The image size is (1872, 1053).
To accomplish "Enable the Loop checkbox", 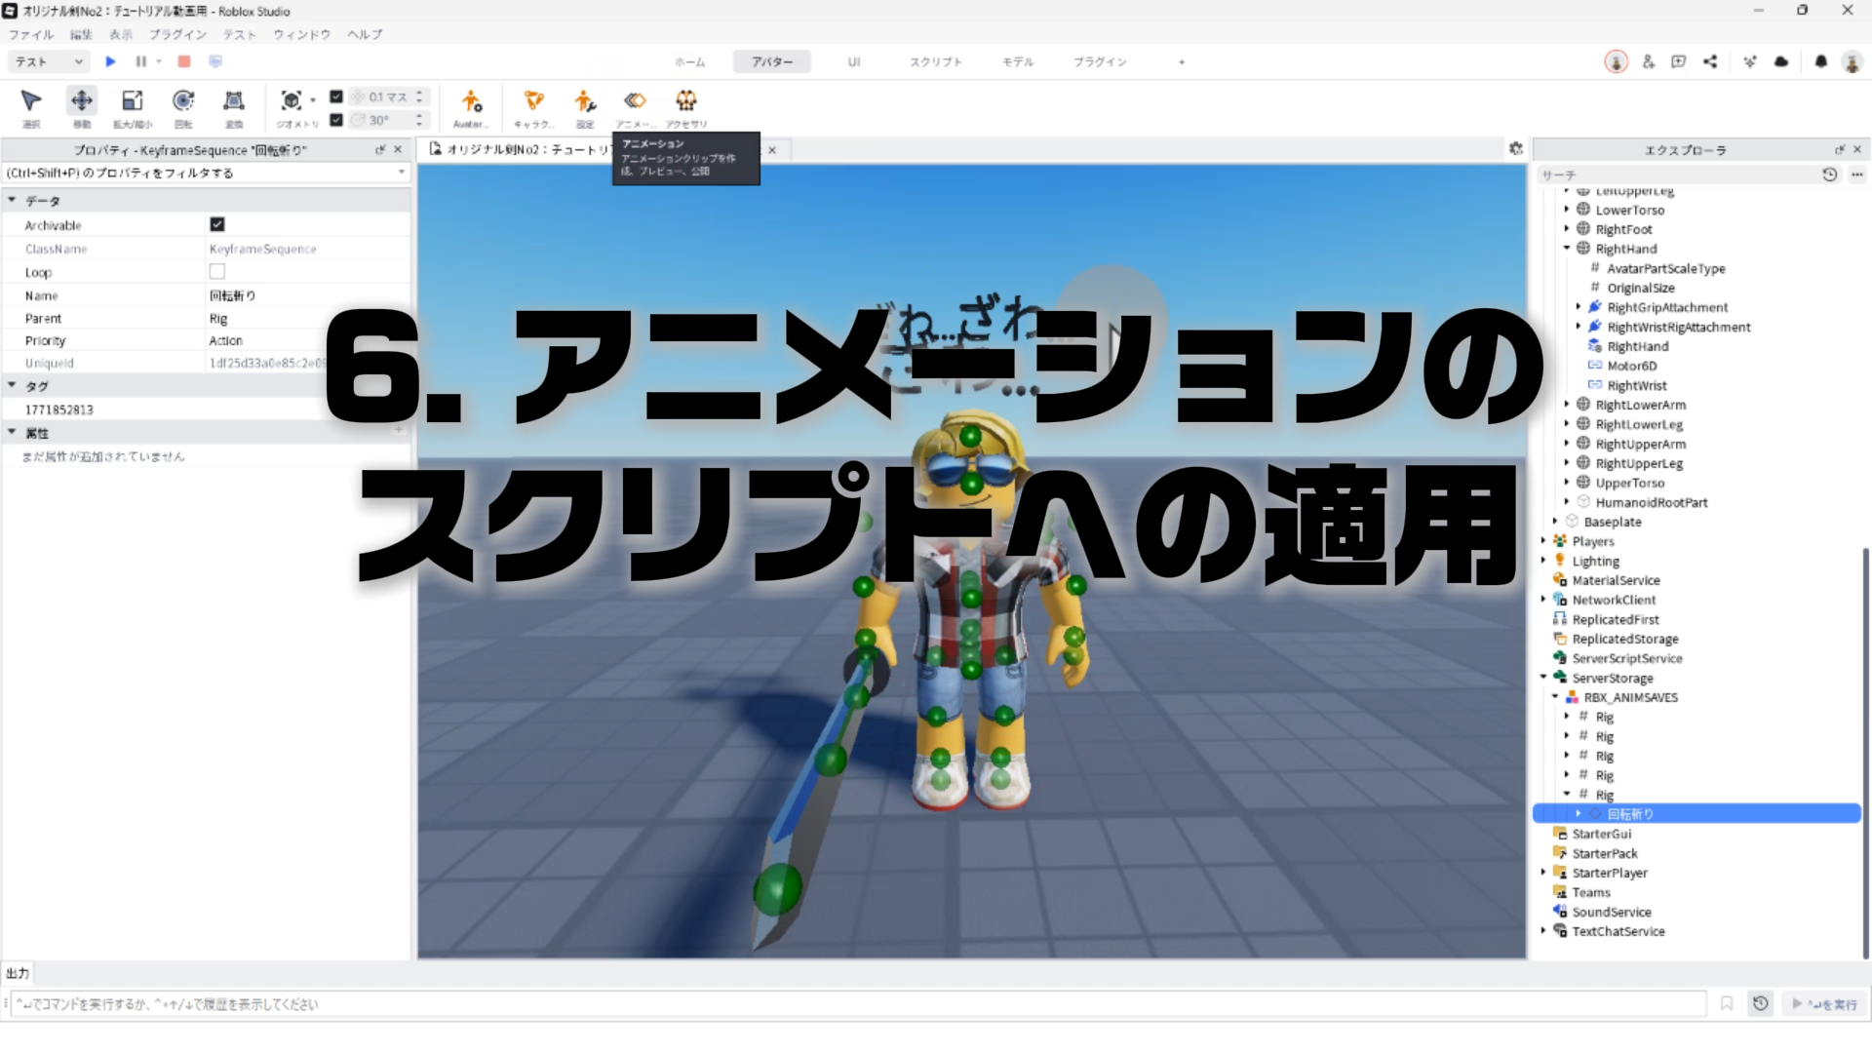I will (217, 272).
